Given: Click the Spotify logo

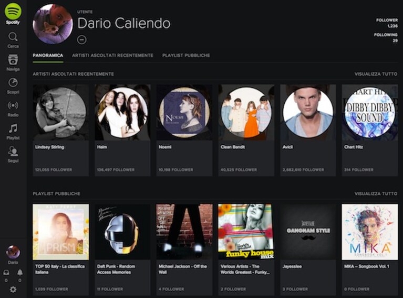Looking at the screenshot, I should 13,11.
